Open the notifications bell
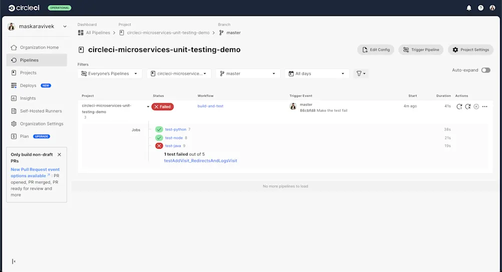 (468, 8)
